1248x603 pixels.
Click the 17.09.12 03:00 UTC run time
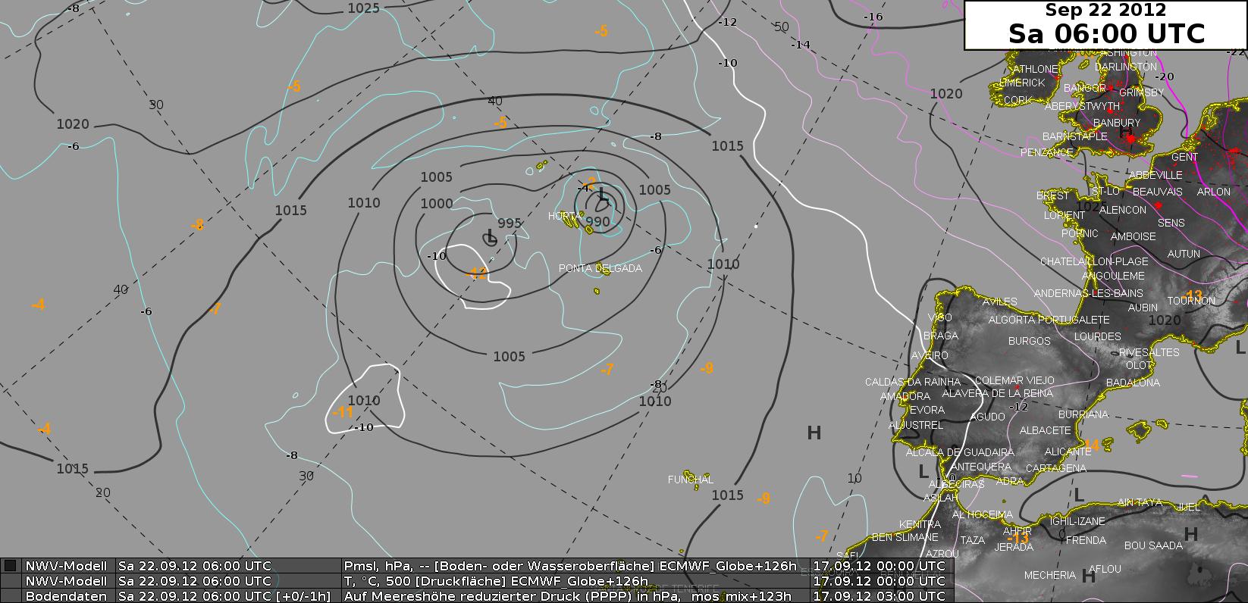pyautogui.click(x=878, y=596)
